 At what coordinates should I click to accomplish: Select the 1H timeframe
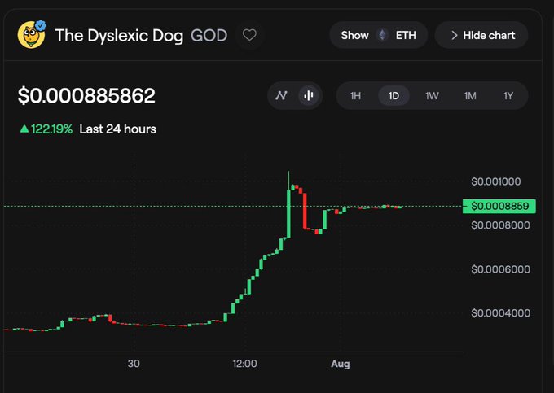355,96
